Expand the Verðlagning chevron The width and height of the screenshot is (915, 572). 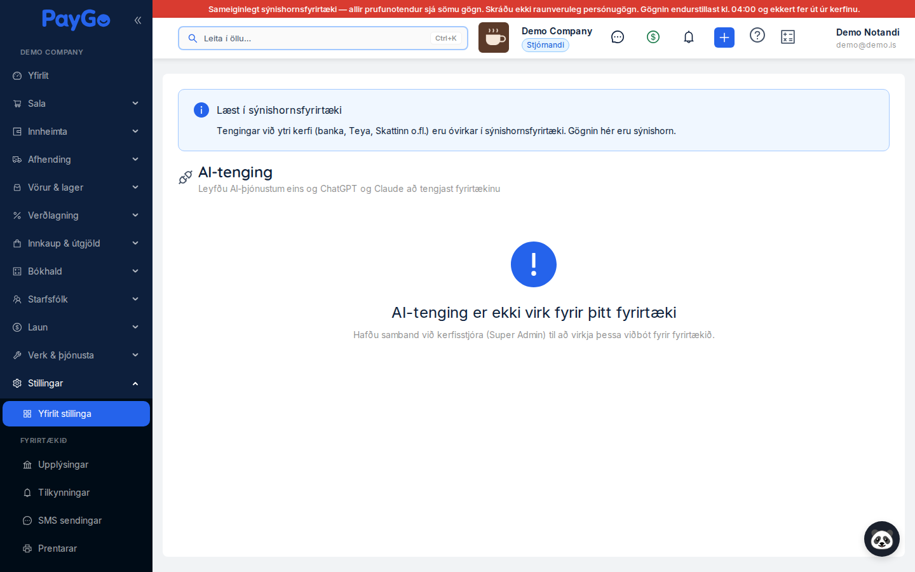(x=135, y=215)
